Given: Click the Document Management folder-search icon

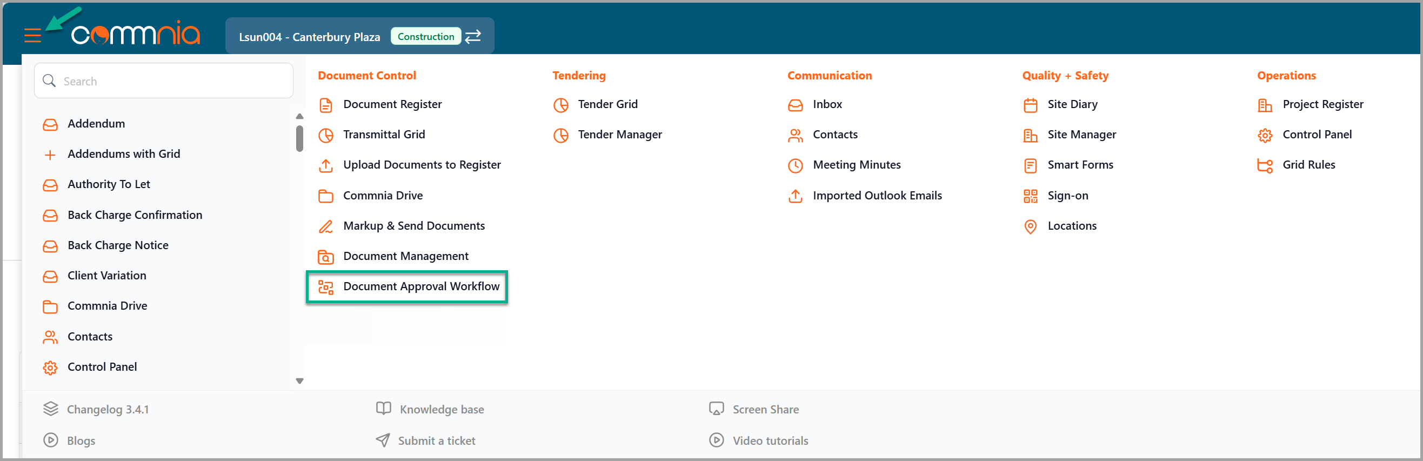Looking at the screenshot, I should (326, 257).
